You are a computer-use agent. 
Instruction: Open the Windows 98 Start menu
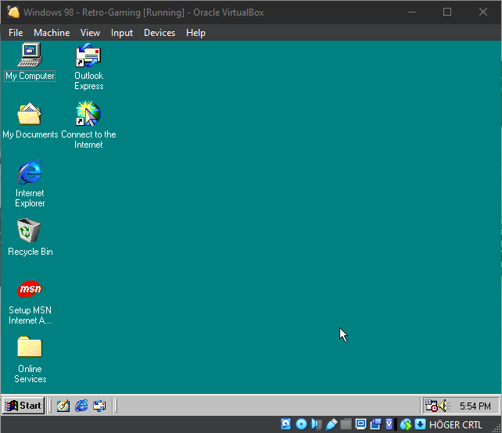pyautogui.click(x=23, y=406)
